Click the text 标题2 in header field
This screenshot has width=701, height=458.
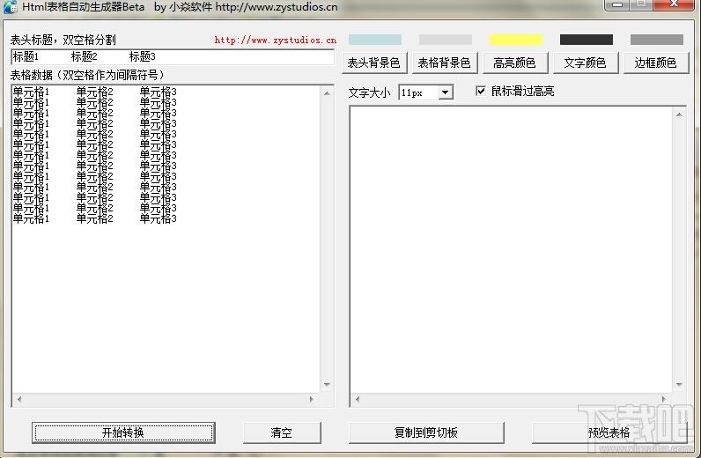pyautogui.click(x=84, y=56)
